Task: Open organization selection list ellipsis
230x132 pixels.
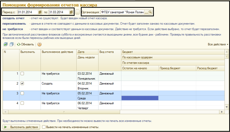Action: [x=146, y=12]
